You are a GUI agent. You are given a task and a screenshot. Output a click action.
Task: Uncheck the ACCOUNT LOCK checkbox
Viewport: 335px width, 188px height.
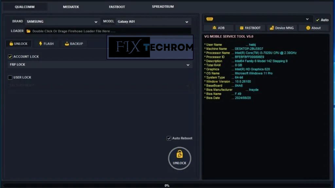coord(10,57)
